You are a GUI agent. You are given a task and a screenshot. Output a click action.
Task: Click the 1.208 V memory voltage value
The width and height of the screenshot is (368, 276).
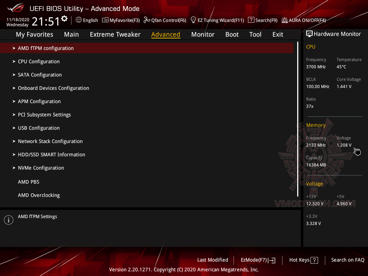click(x=344, y=145)
